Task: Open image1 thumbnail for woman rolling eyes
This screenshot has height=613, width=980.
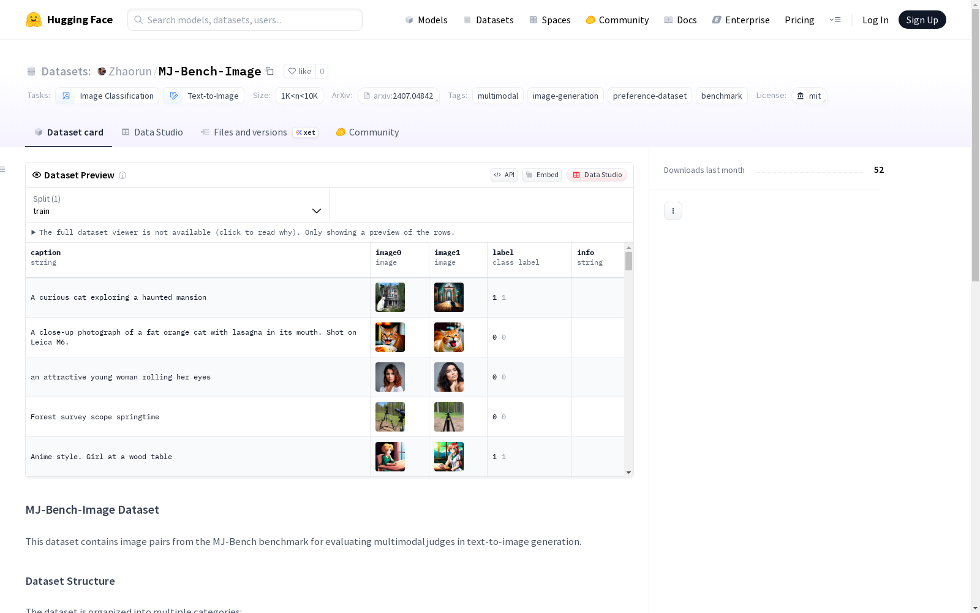Action: click(x=449, y=377)
